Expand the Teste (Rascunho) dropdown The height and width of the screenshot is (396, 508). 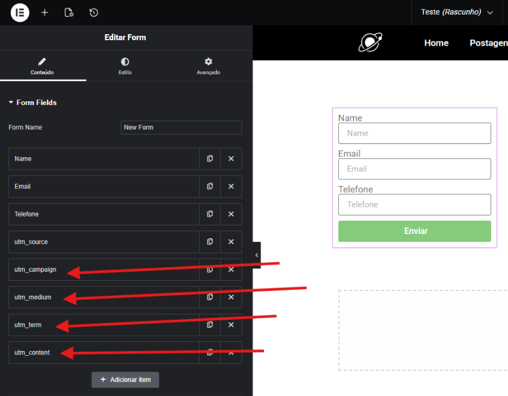[456, 12]
